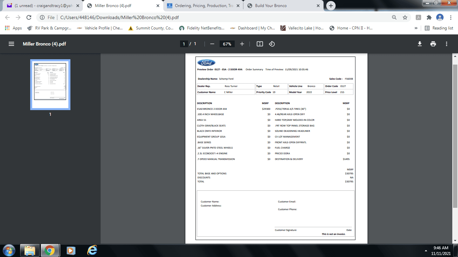This screenshot has width=458, height=257.
Task: Reload the current page
Action: (29, 17)
